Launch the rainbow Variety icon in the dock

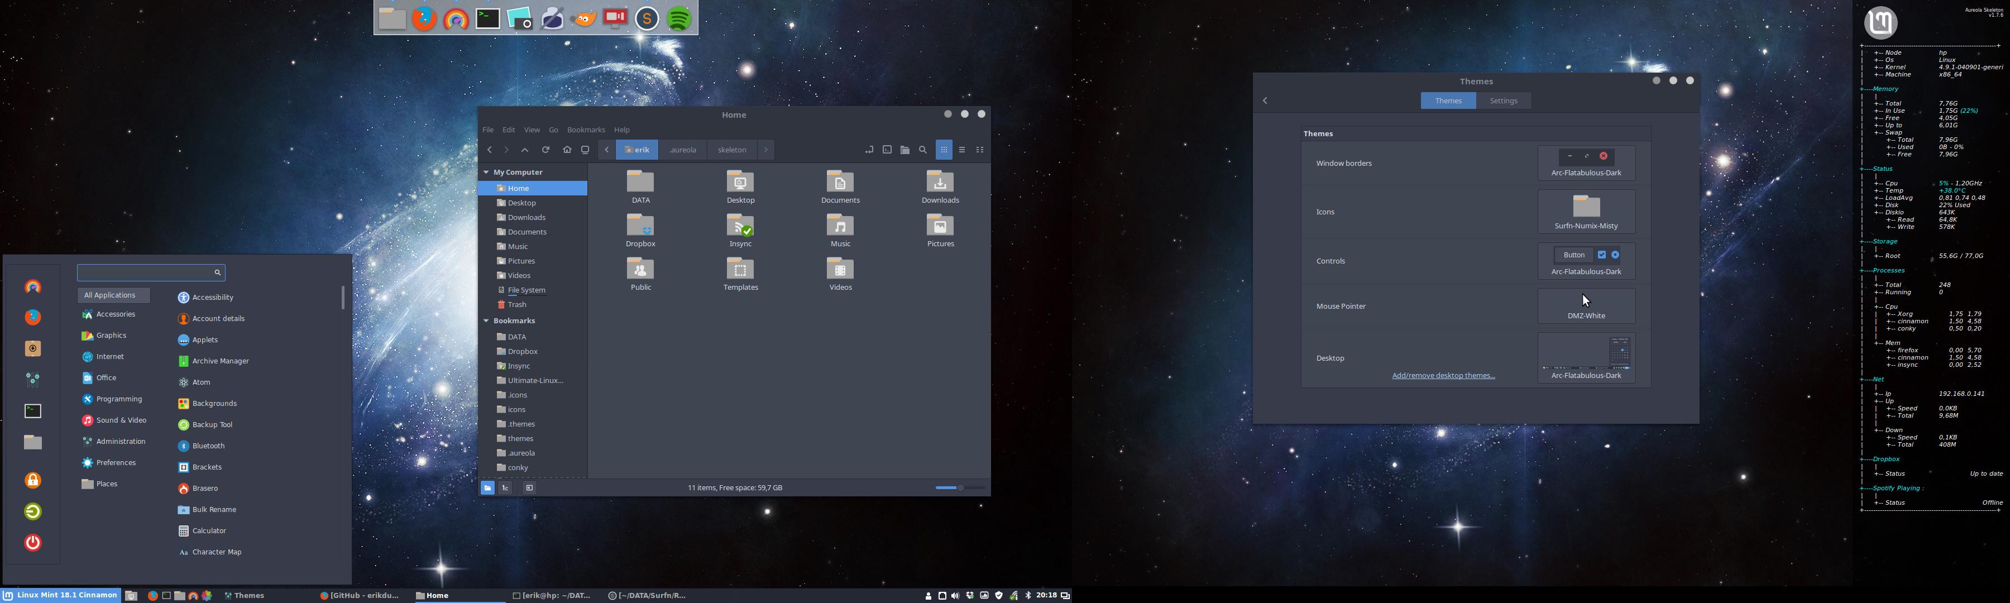click(456, 19)
